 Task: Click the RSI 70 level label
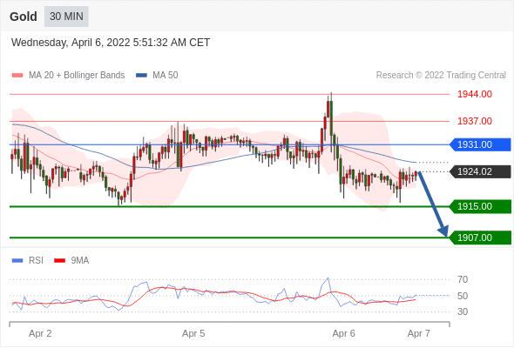pos(463,279)
